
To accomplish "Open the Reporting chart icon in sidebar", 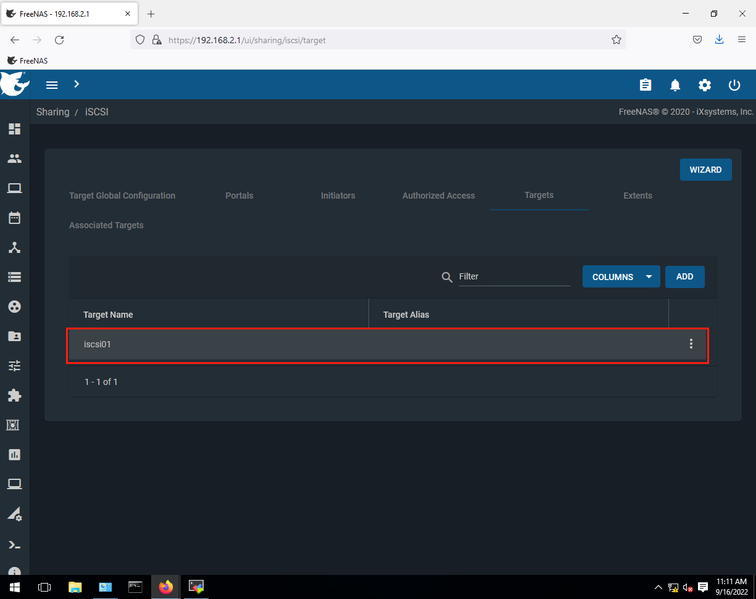I will (x=14, y=455).
